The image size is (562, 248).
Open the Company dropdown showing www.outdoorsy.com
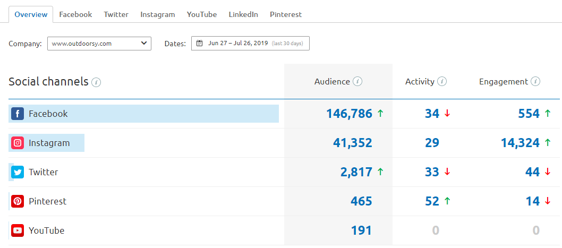coord(99,44)
